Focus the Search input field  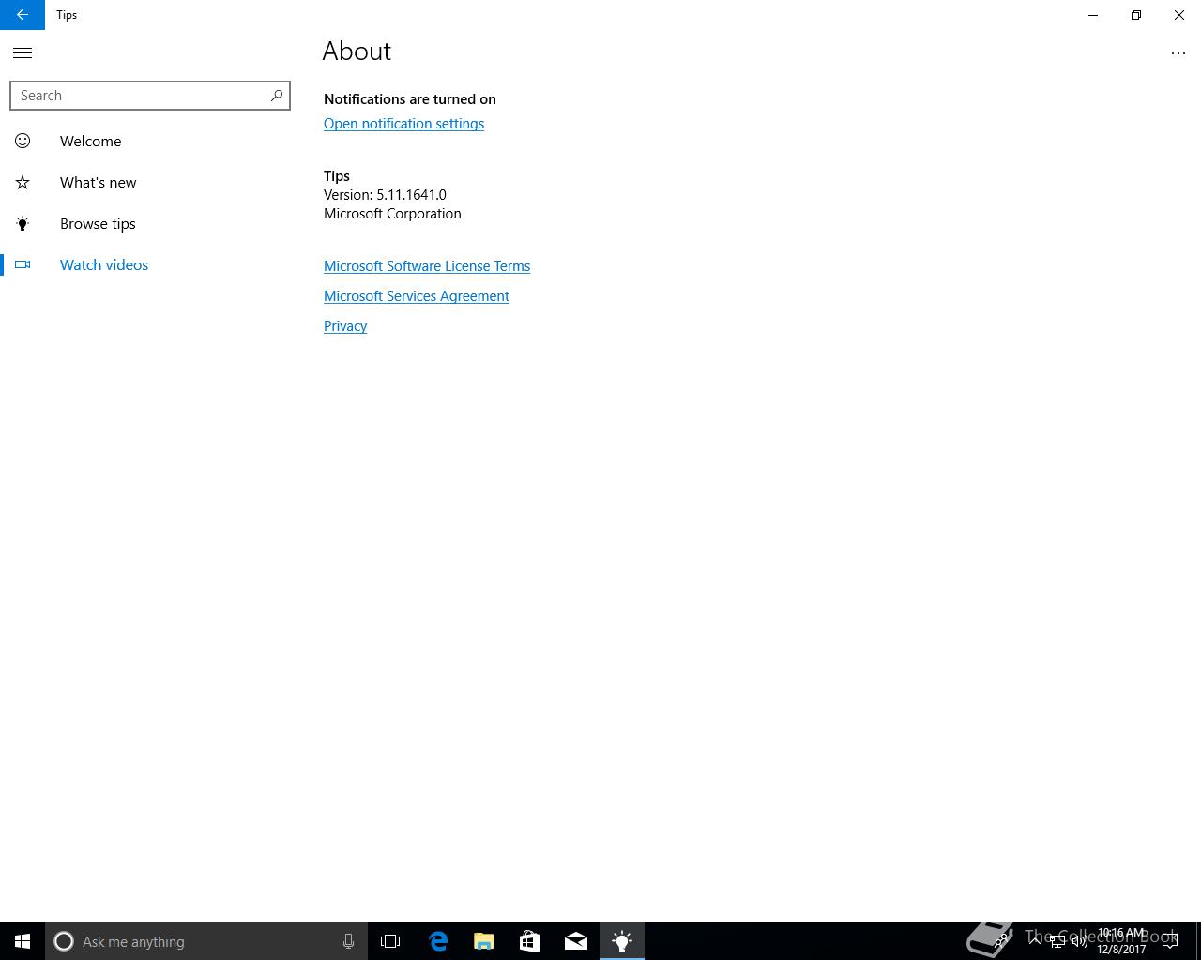point(150,96)
